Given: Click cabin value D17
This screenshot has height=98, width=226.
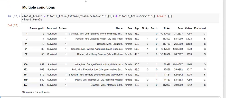Looking at the screenshot, I should (x=190, y=70).
